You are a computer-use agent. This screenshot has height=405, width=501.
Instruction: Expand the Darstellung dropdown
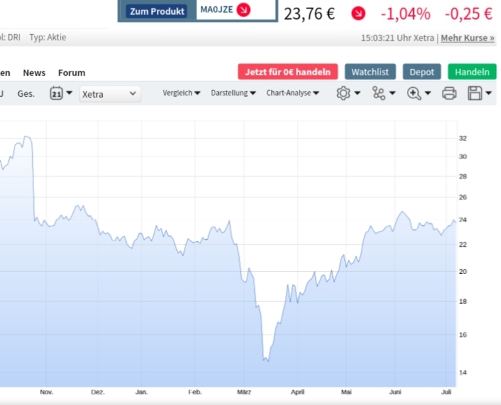click(233, 93)
